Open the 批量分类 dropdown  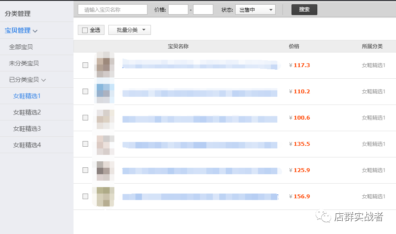coord(129,30)
